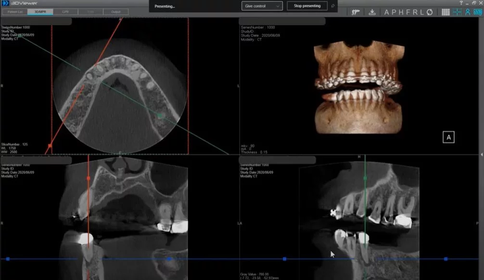Switch to the CPR tab
484x280 pixels.
pyautogui.click(x=65, y=12)
